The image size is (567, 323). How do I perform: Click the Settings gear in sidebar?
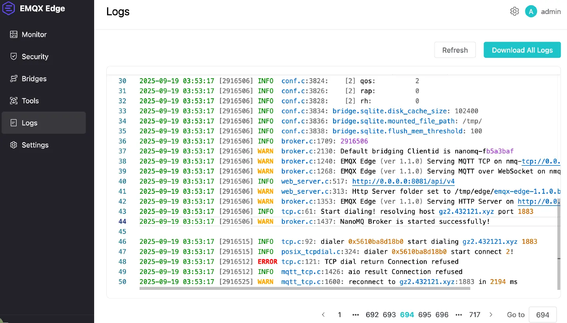(14, 145)
